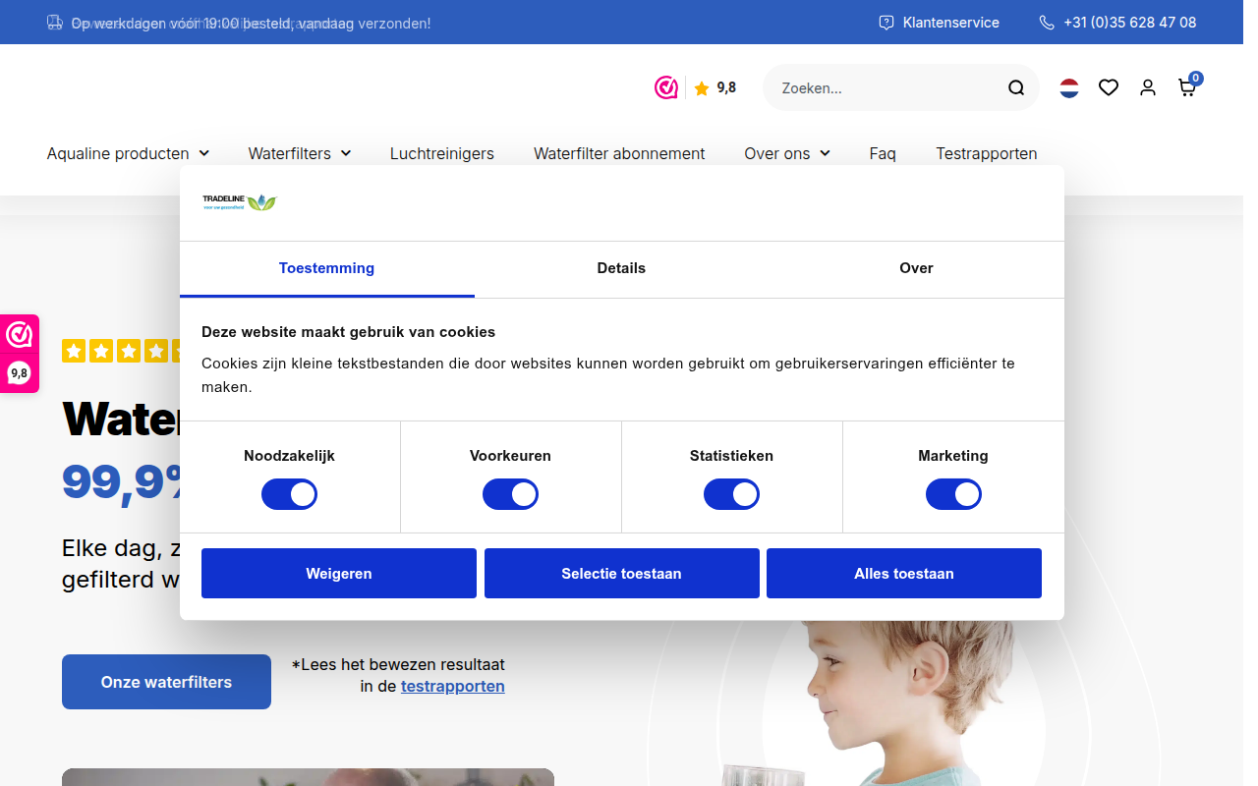
Task: Open the Testrapporten menu item
Action: tap(987, 153)
